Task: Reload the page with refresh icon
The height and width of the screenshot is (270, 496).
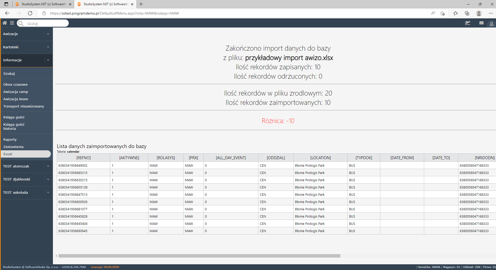Action: click(x=30, y=13)
